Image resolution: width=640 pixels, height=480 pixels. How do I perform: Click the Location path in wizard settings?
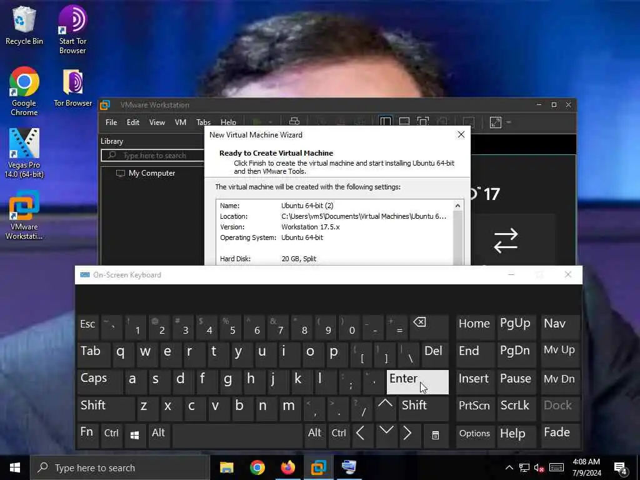tap(364, 216)
